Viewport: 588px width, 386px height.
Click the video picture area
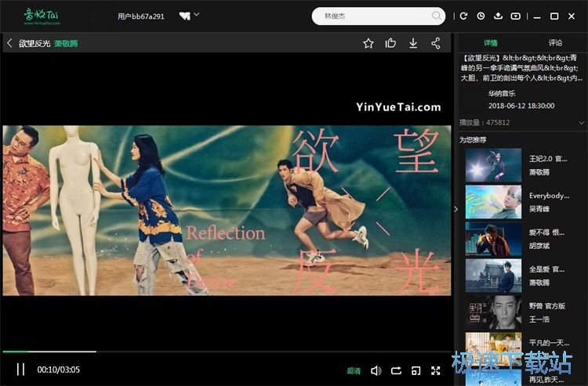coord(227,211)
